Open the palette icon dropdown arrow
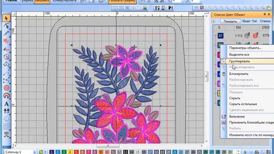This screenshot has height=154, width=274. (x=45, y=152)
